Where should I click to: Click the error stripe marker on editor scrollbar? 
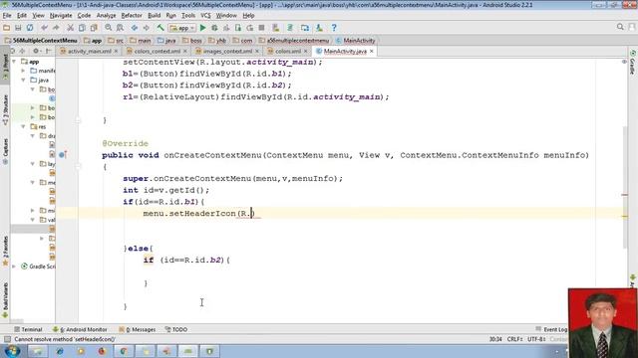(625, 195)
